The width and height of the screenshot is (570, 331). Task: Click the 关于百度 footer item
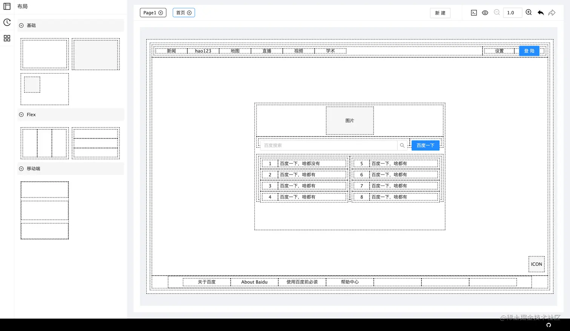pyautogui.click(x=207, y=282)
